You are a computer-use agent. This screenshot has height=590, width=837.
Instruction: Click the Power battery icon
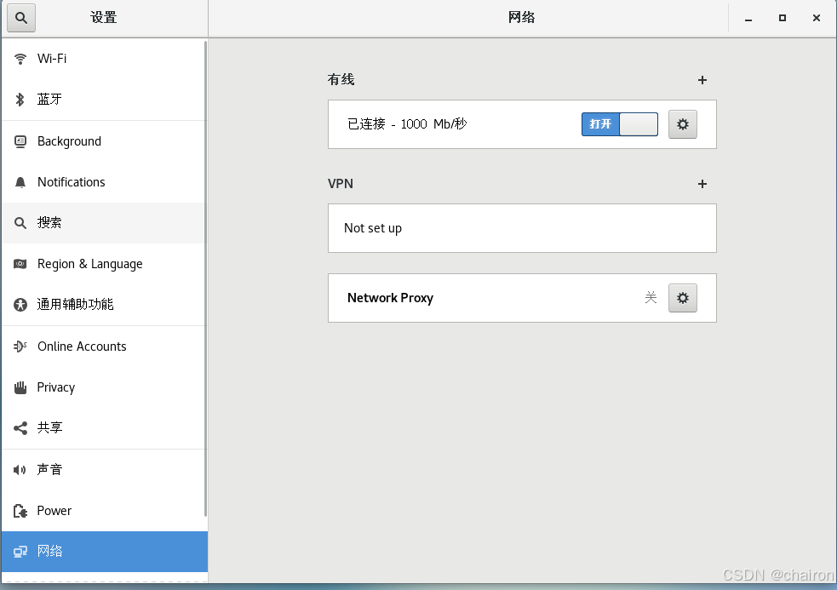(x=20, y=511)
